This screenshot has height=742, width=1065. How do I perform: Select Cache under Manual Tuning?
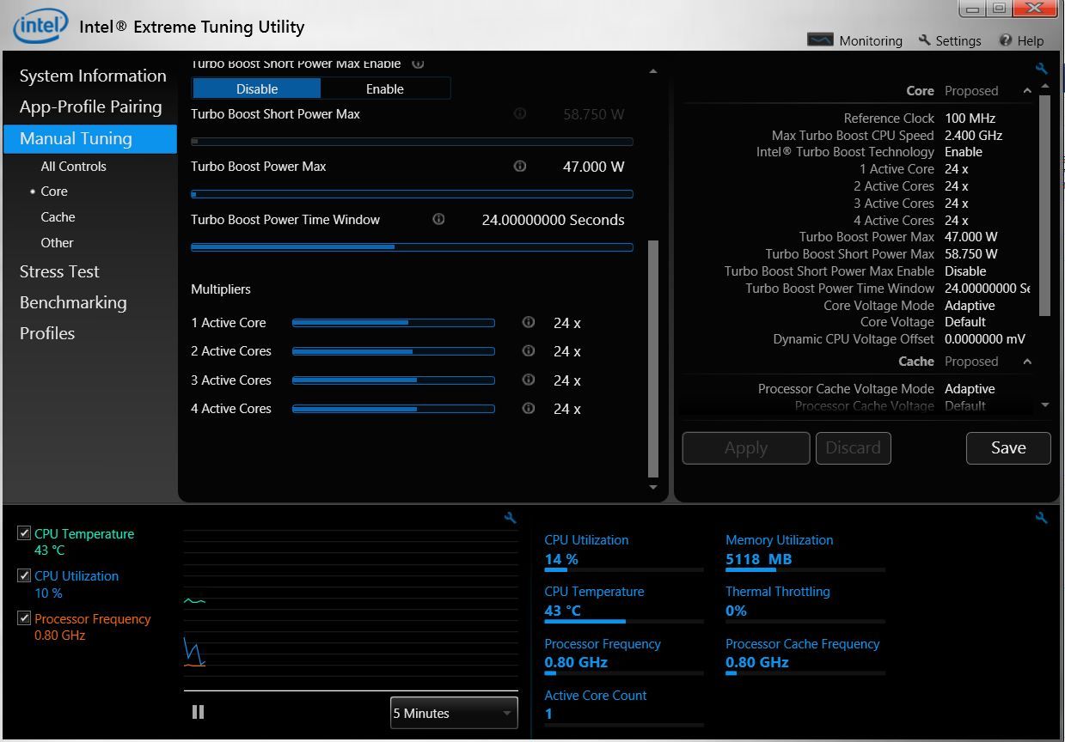(x=58, y=217)
